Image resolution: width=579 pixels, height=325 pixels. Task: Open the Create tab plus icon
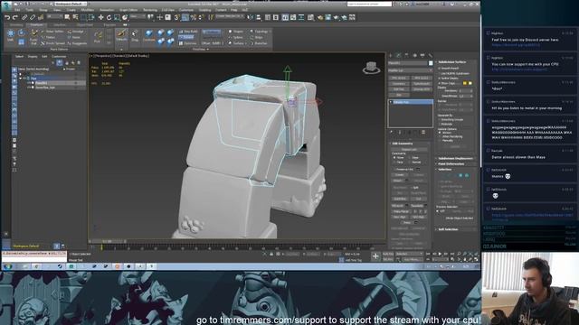coord(391,55)
